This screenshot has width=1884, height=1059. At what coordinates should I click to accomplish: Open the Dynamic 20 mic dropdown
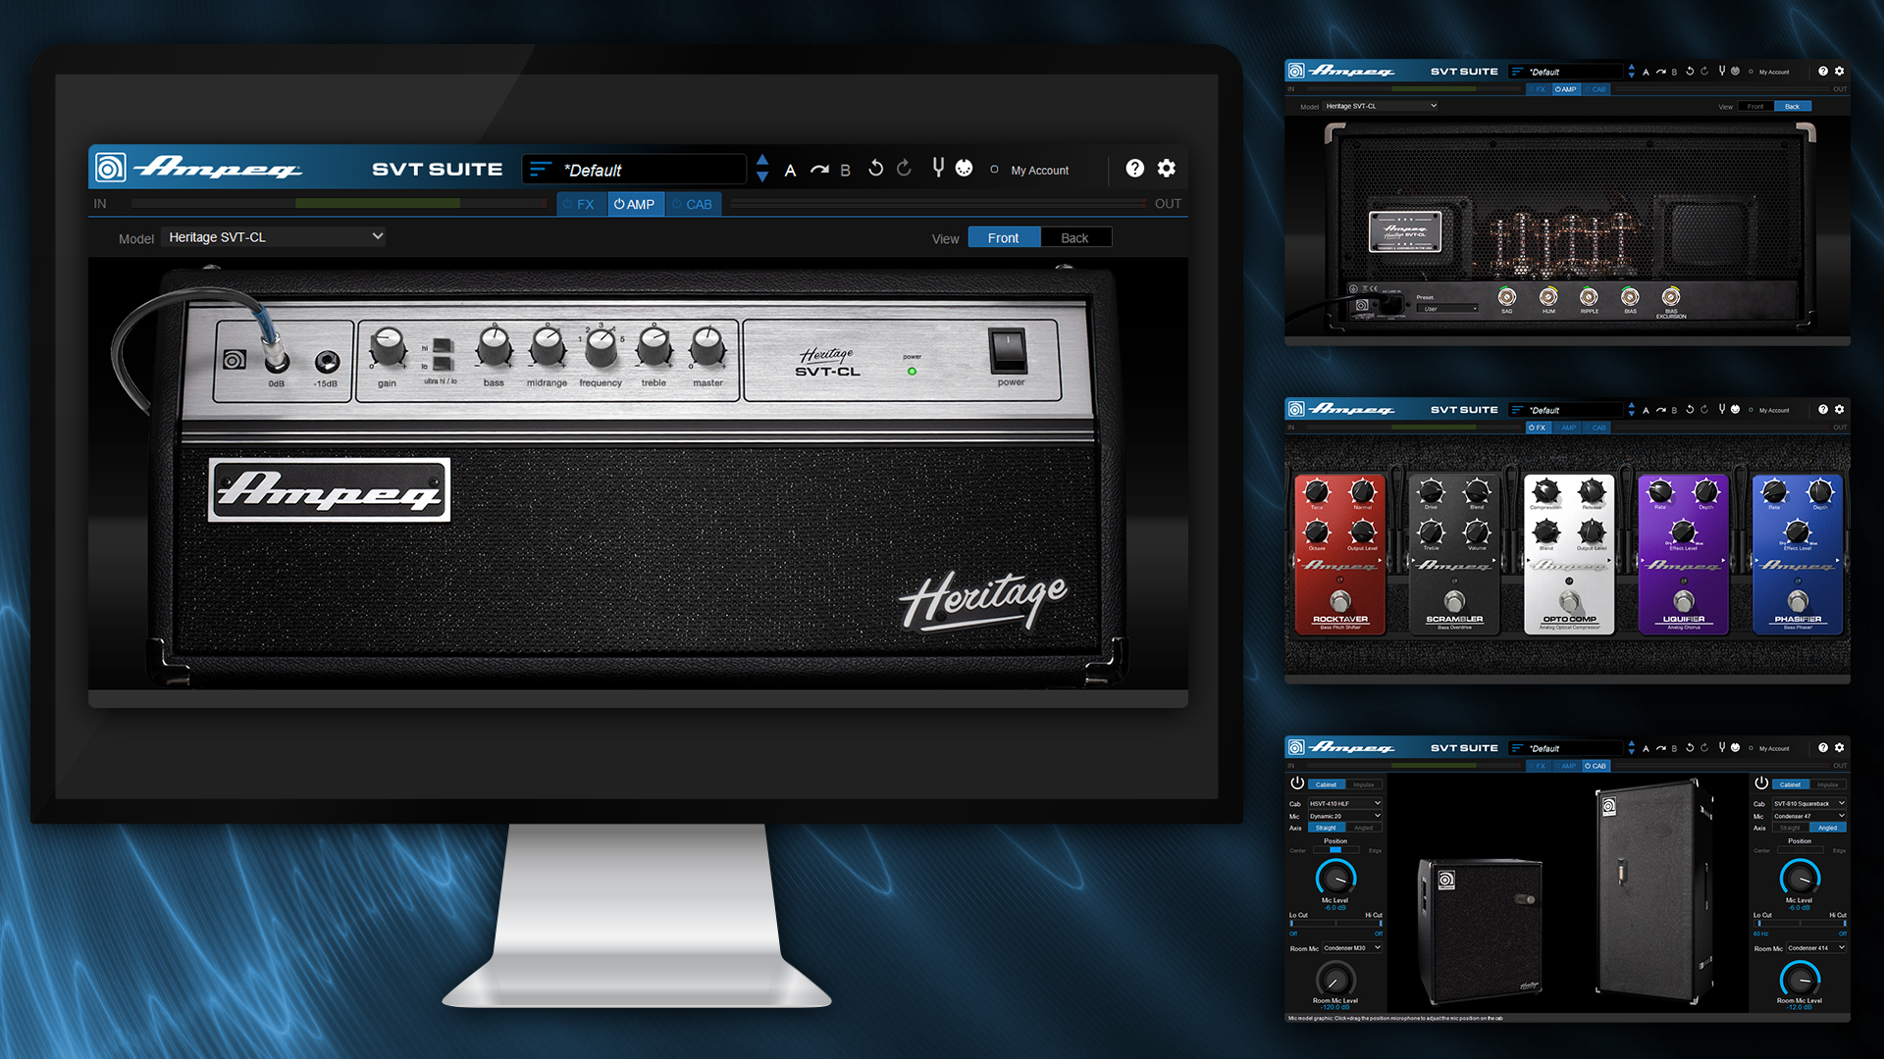(x=1344, y=816)
